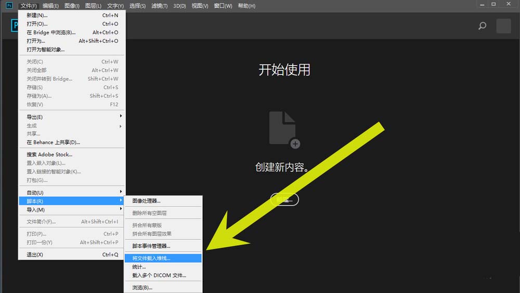Minimize the Photoshop window
This screenshot has width=520, height=293.
click(x=482, y=5)
